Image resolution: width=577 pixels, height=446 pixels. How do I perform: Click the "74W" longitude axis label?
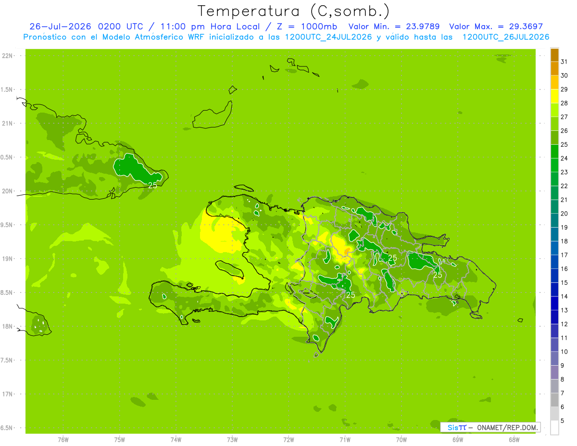pyautogui.click(x=176, y=439)
